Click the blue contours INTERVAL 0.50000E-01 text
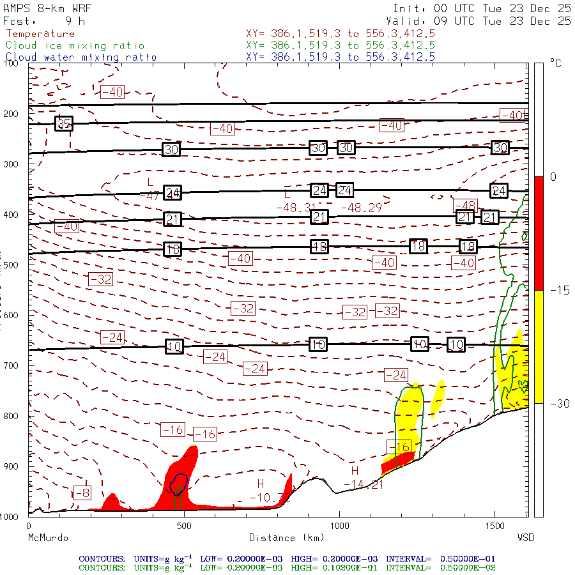 pyautogui.click(x=440, y=559)
